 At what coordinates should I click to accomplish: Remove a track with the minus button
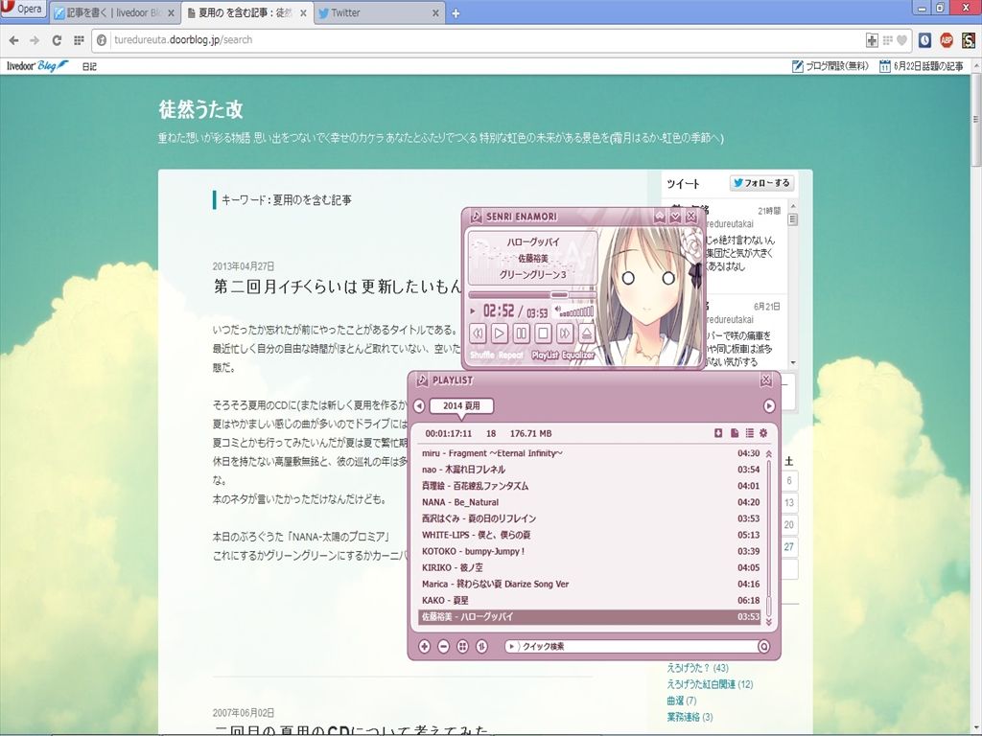(x=443, y=647)
